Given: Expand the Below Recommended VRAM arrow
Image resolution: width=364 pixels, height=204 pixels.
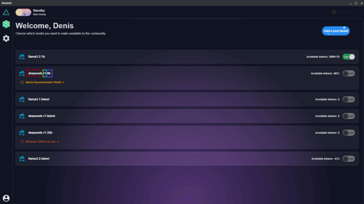Looking at the screenshot, I should [63, 82].
